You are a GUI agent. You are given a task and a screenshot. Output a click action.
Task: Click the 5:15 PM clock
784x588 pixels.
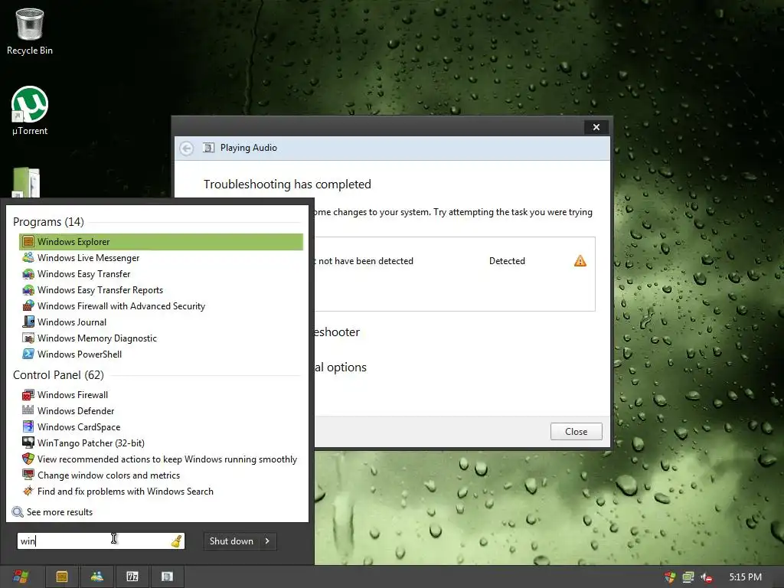(745, 577)
